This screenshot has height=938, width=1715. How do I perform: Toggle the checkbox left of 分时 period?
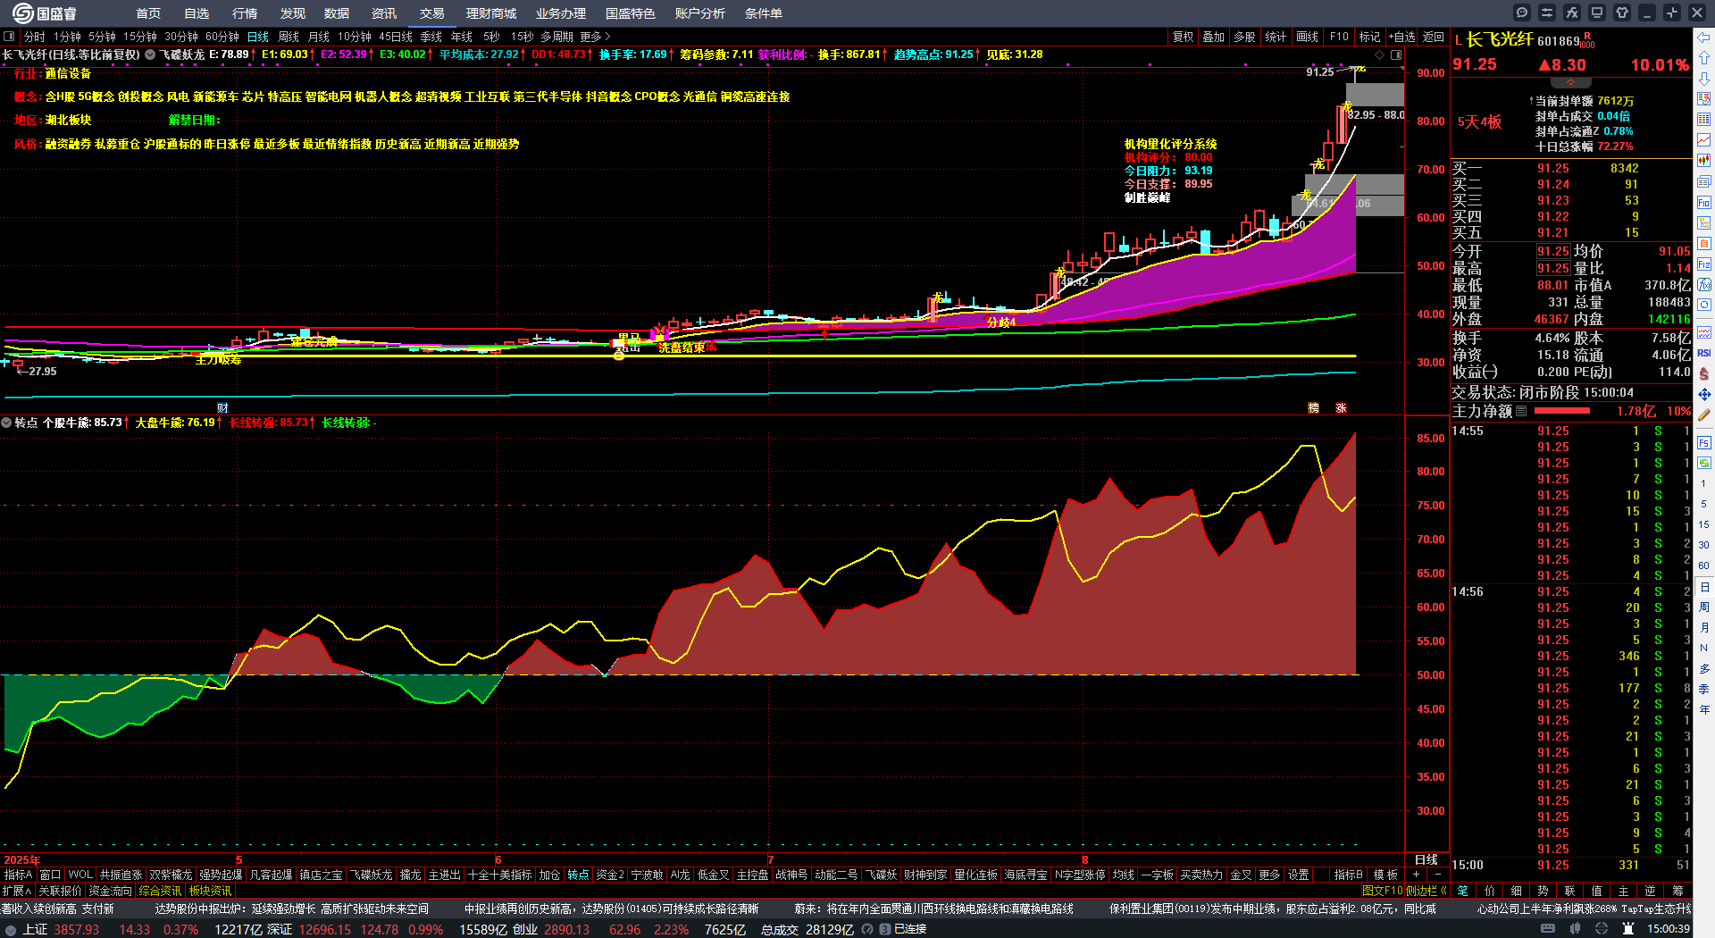(x=9, y=37)
